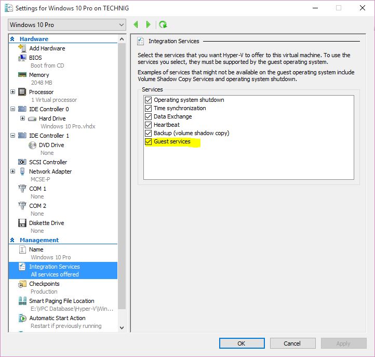
Task: Open Automatic Start Action label
Action: tap(57, 318)
